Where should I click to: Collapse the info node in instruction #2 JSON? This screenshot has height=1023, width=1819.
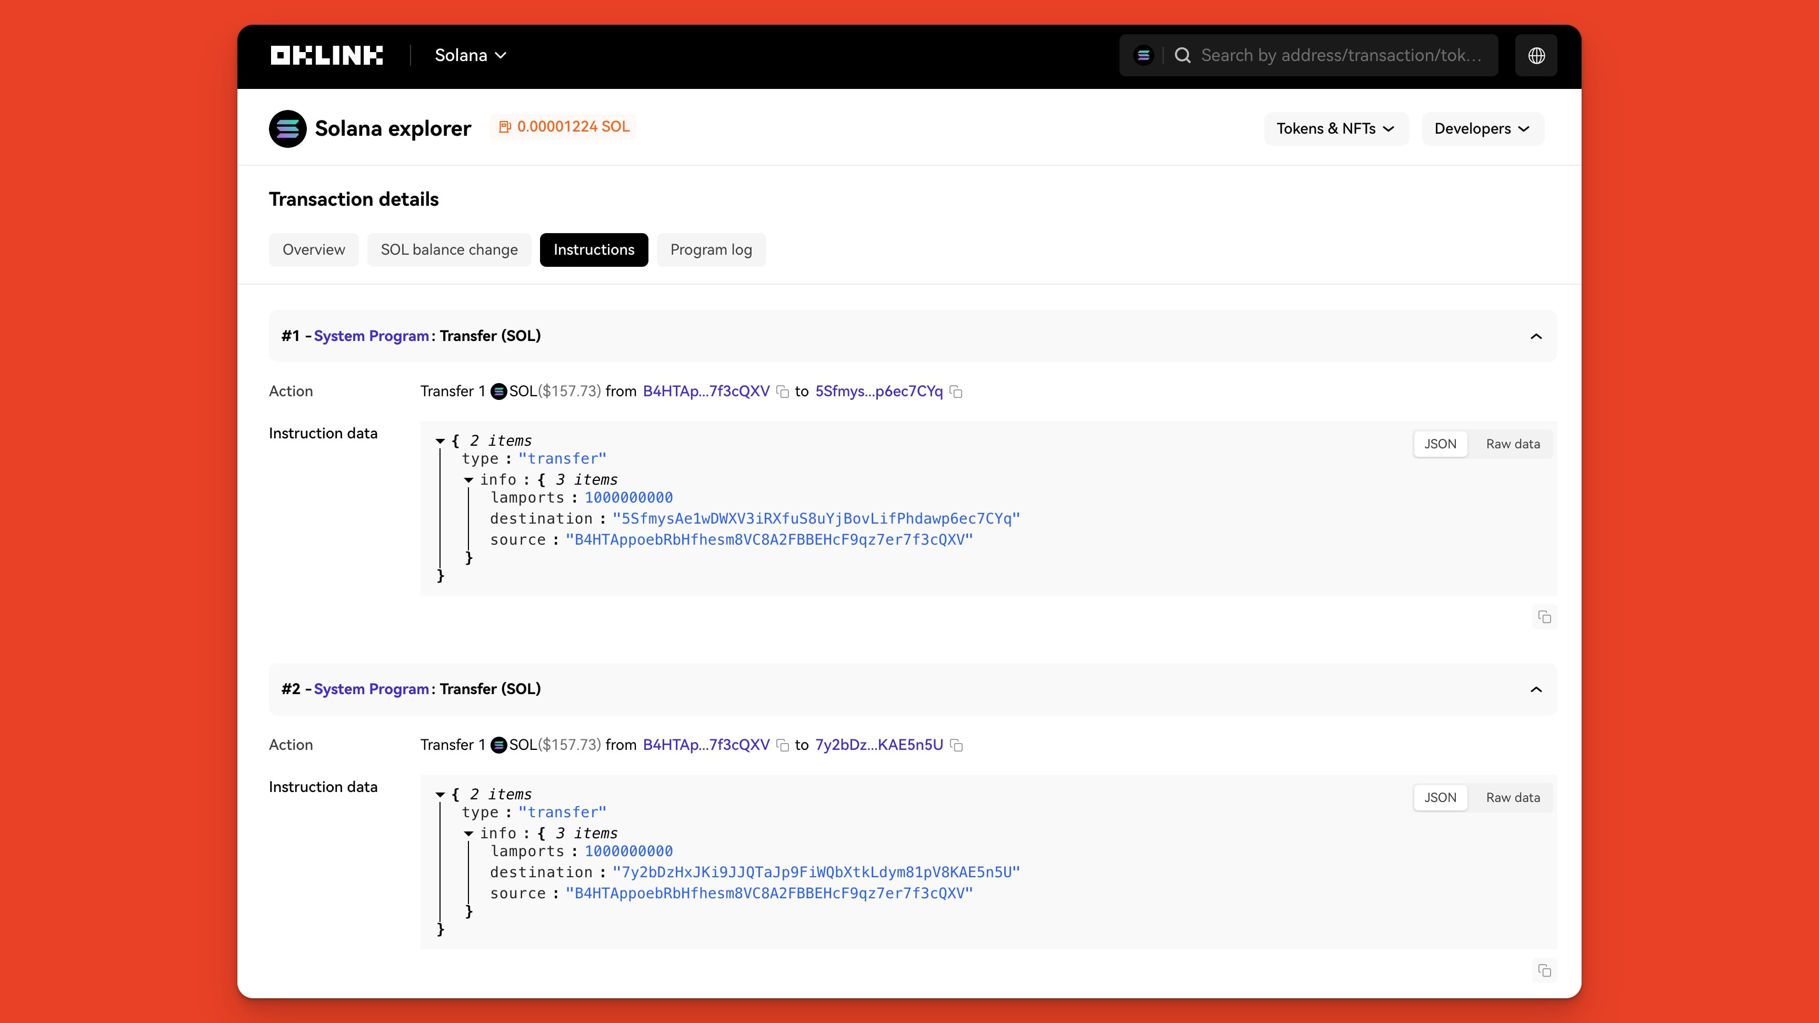point(468,834)
